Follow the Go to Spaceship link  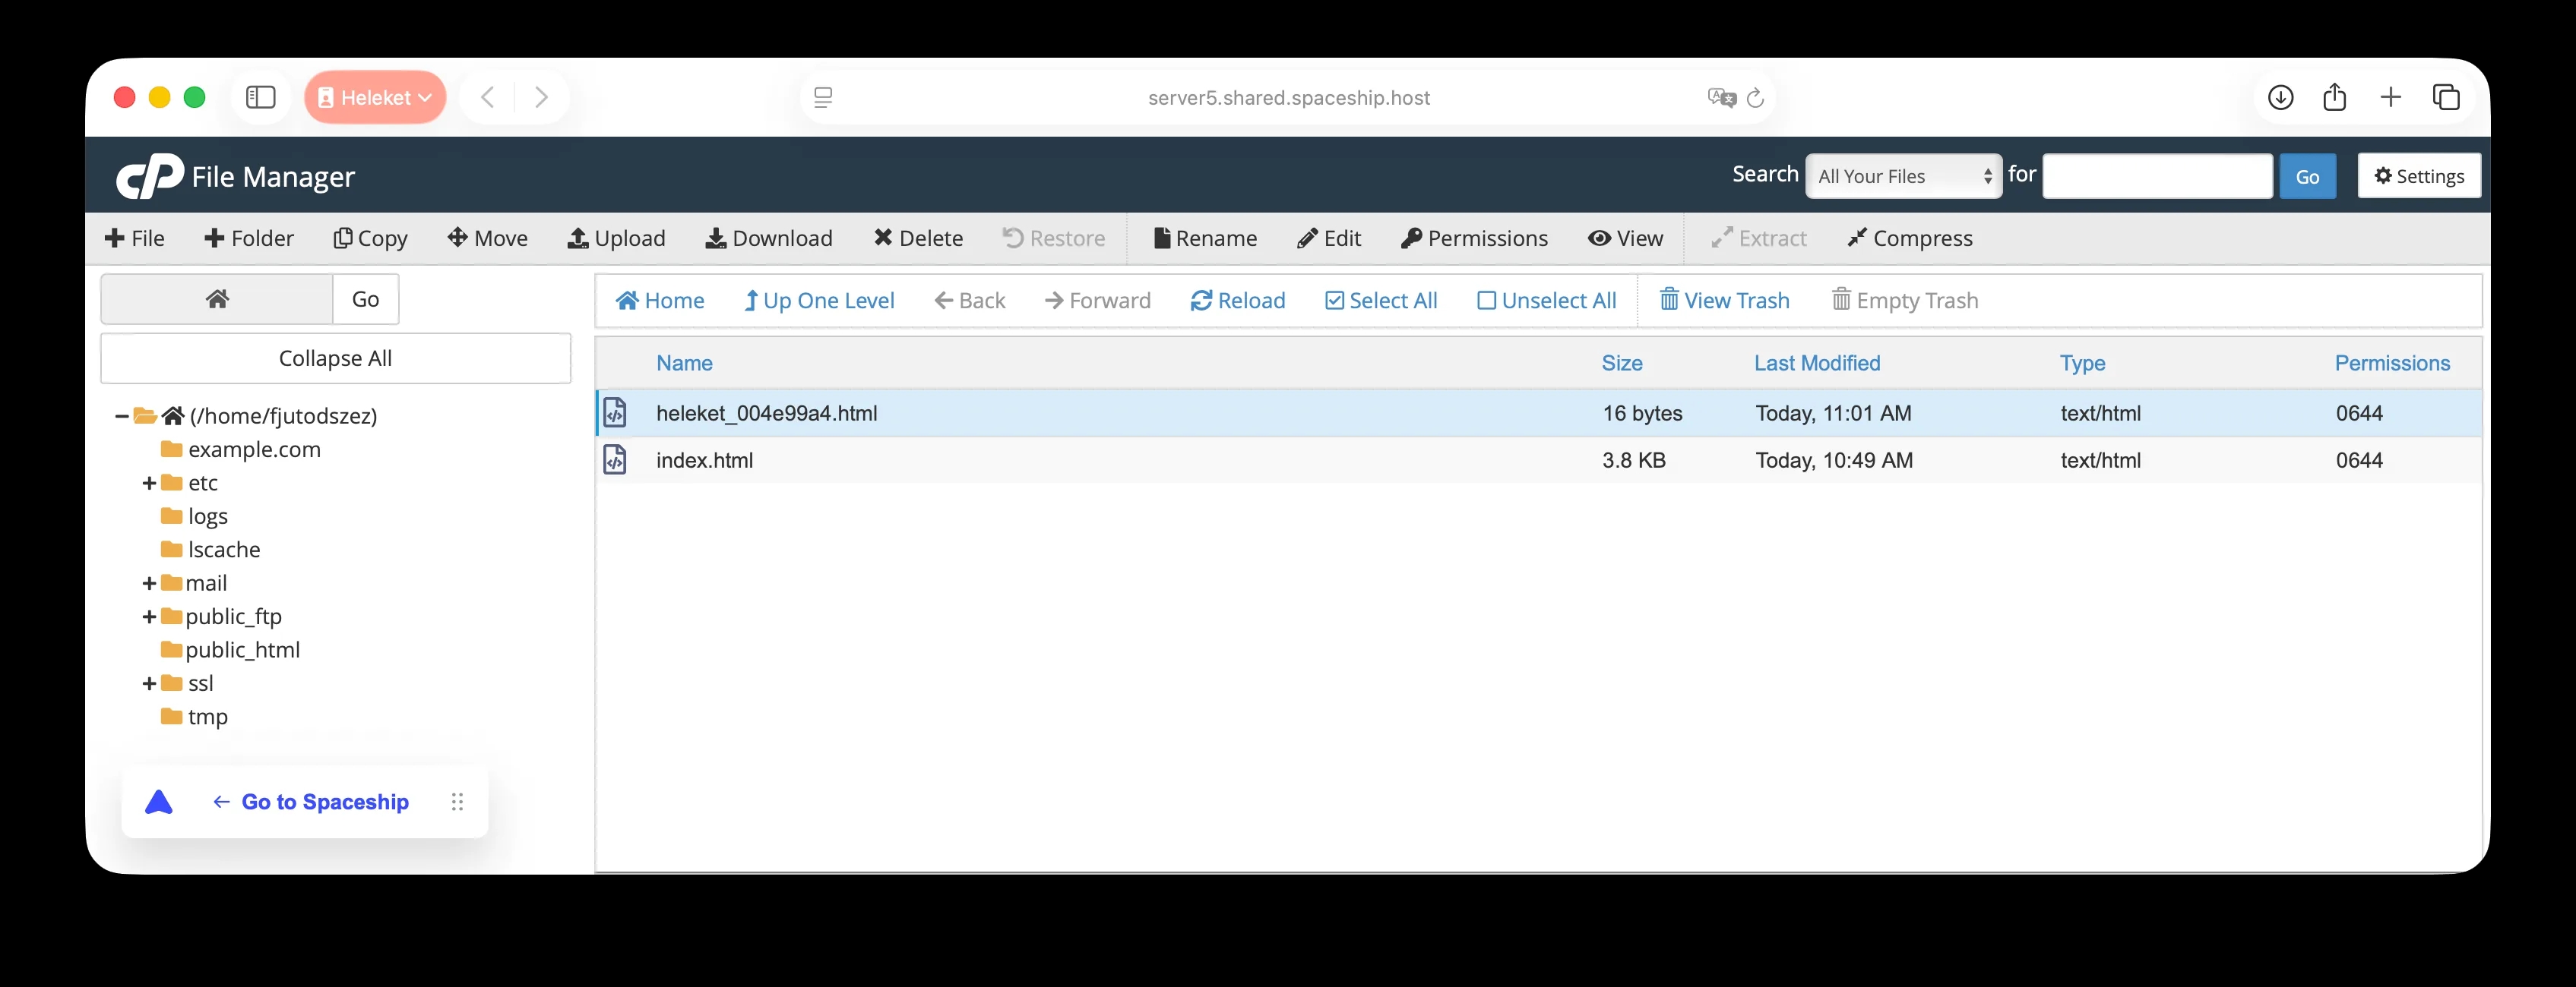(324, 801)
